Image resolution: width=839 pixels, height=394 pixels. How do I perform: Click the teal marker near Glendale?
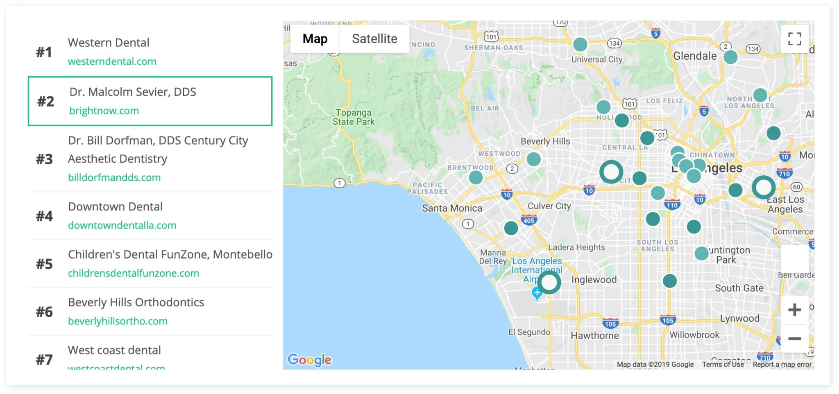(730, 57)
